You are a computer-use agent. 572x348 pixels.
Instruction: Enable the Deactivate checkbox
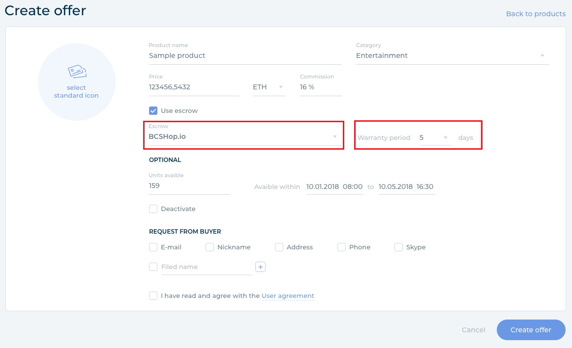tap(153, 209)
